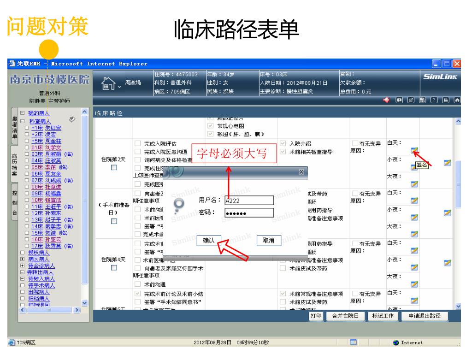Open patient link 11床 王旺平
Image resolution: width=472 pixels, height=354 pixels.
click(46, 206)
